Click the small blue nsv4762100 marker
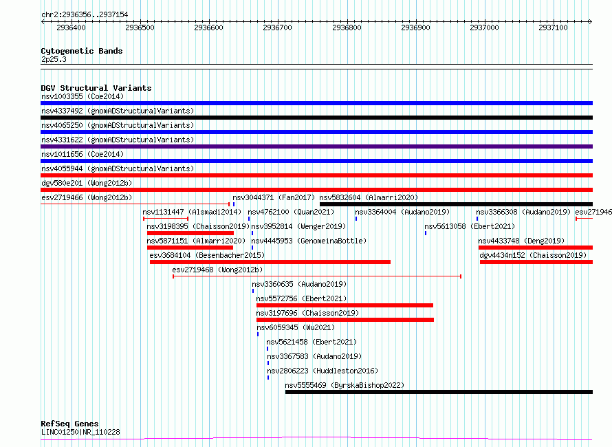 coord(249,219)
